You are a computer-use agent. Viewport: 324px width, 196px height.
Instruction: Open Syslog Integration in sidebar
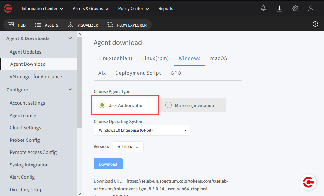(29, 165)
